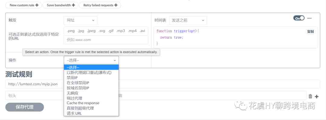Select the .jpeg file extension chip
This screenshot has height=120, width=326.
91,31
